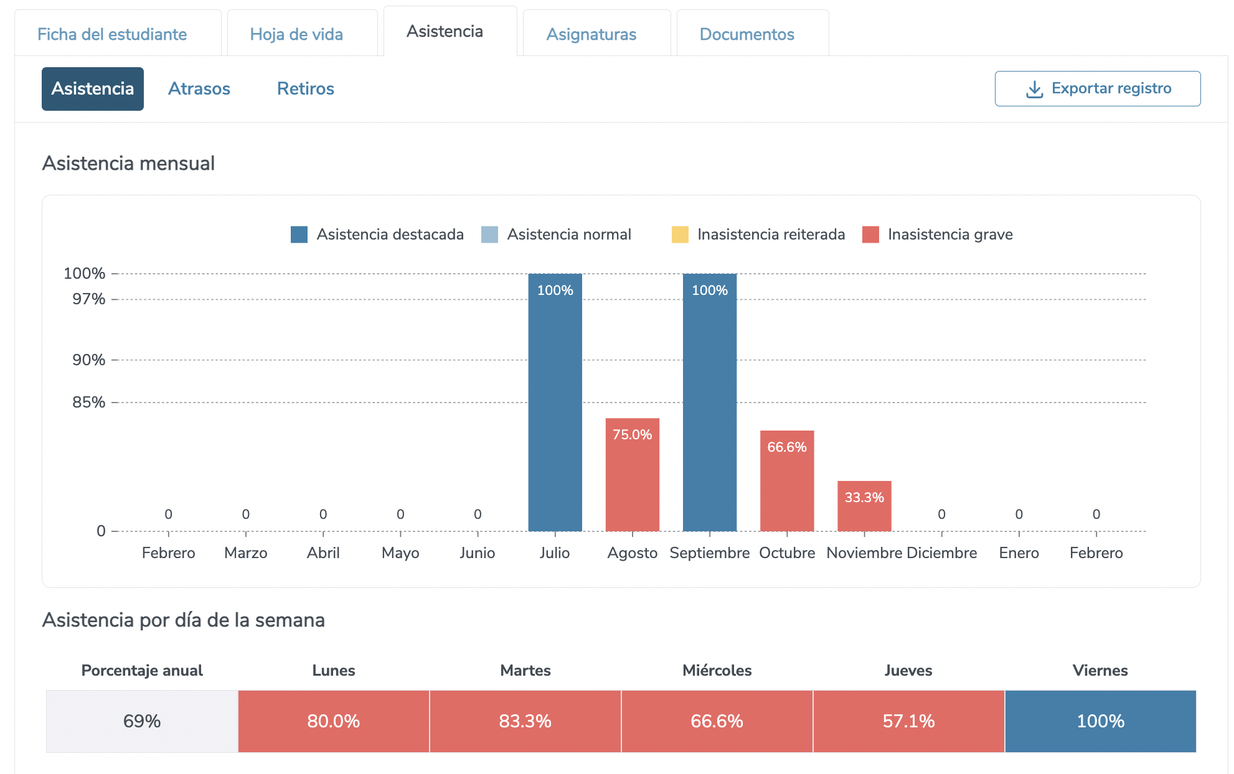Click the download icon in Exportar registro
Image resolution: width=1234 pixels, height=774 pixels.
tap(1034, 89)
